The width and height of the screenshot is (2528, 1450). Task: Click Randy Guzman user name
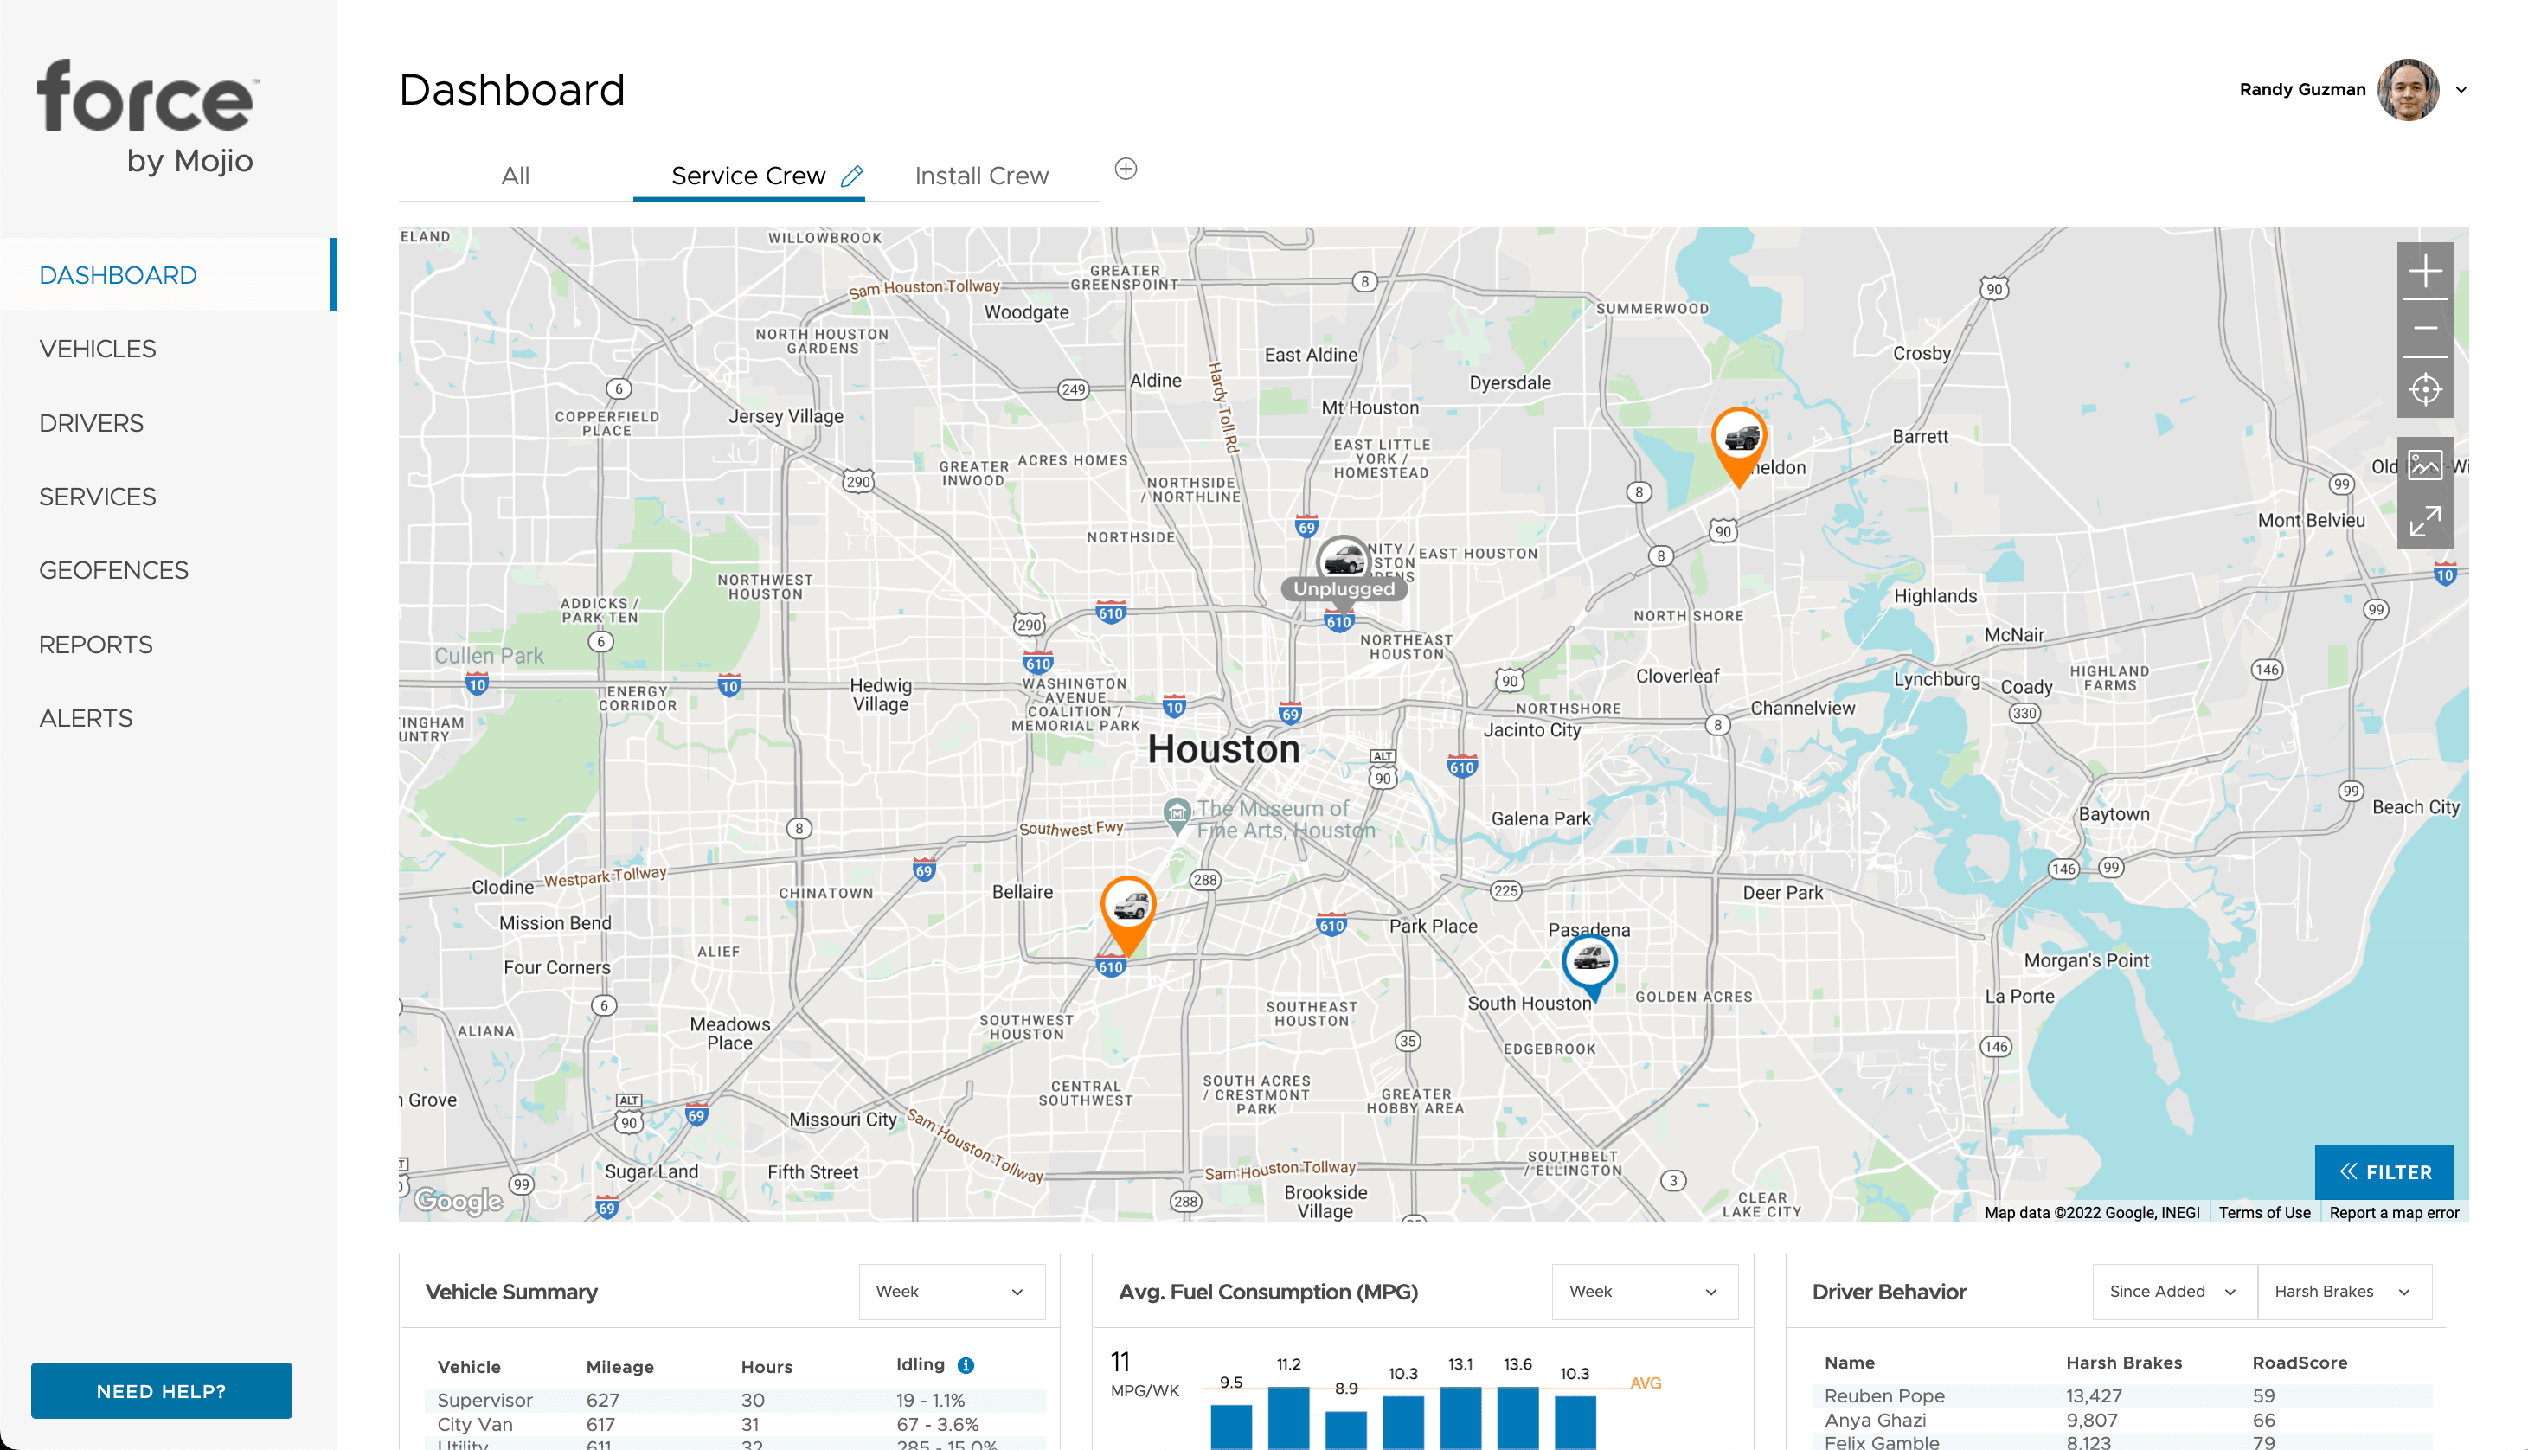(x=2302, y=90)
